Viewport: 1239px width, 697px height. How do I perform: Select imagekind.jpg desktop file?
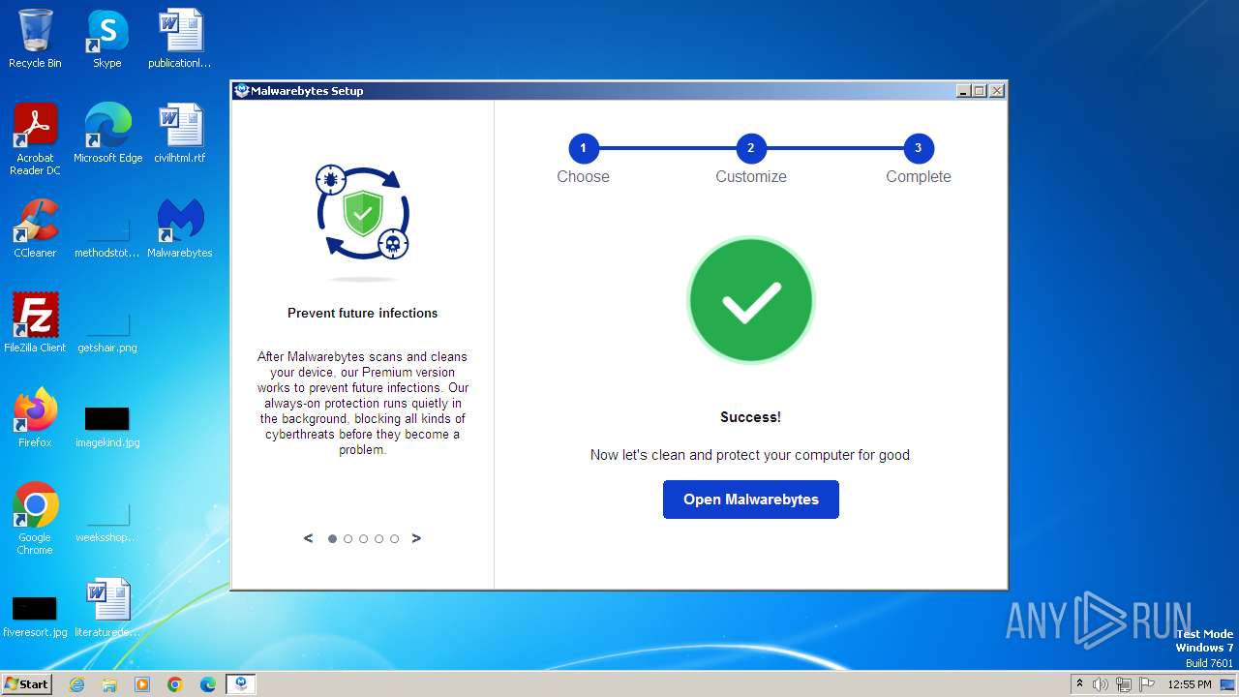coord(106,426)
